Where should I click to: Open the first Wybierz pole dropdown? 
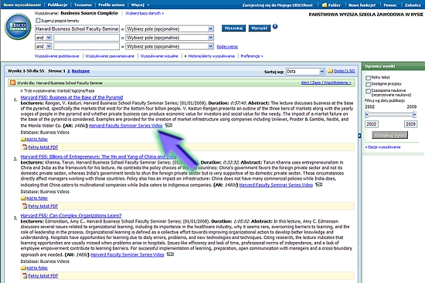coord(170,29)
